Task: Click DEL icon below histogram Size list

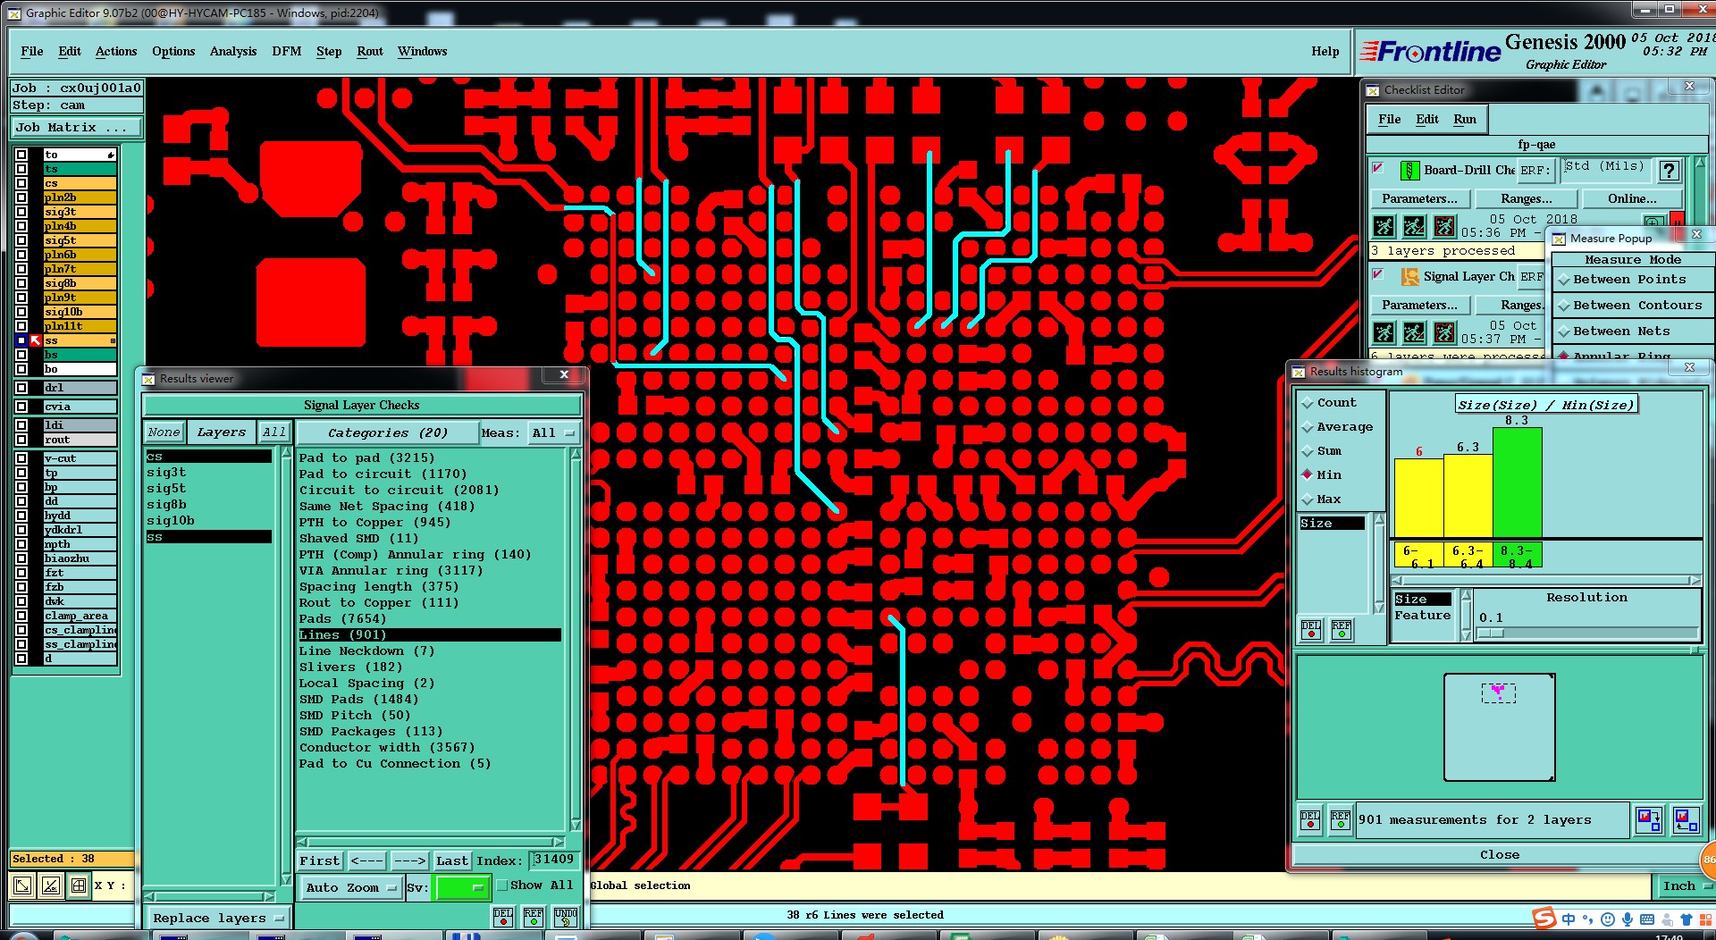Action: tap(1311, 630)
